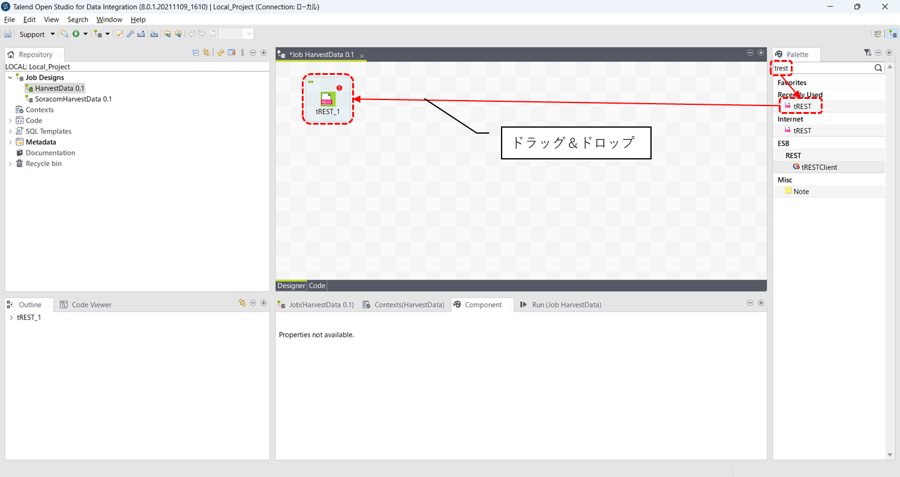Screen dimensions: 900x477
Task: Click the green Run button in toolbar
Action: click(76, 34)
